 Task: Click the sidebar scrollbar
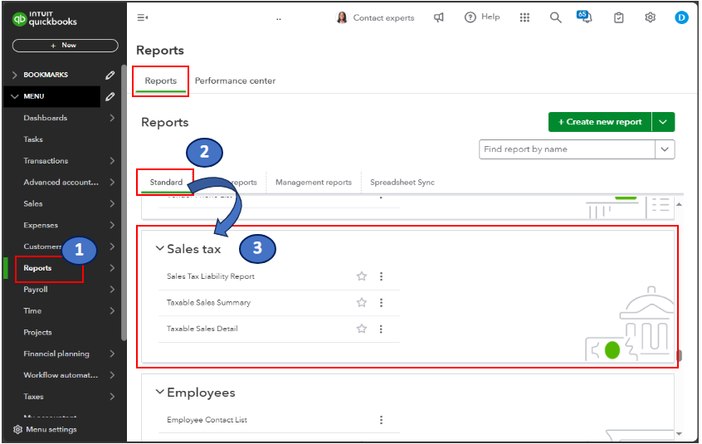pos(124,202)
